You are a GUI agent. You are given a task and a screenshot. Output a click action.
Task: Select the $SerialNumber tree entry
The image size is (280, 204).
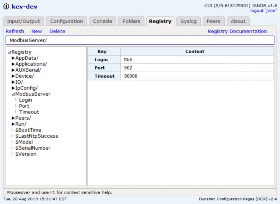(33, 148)
